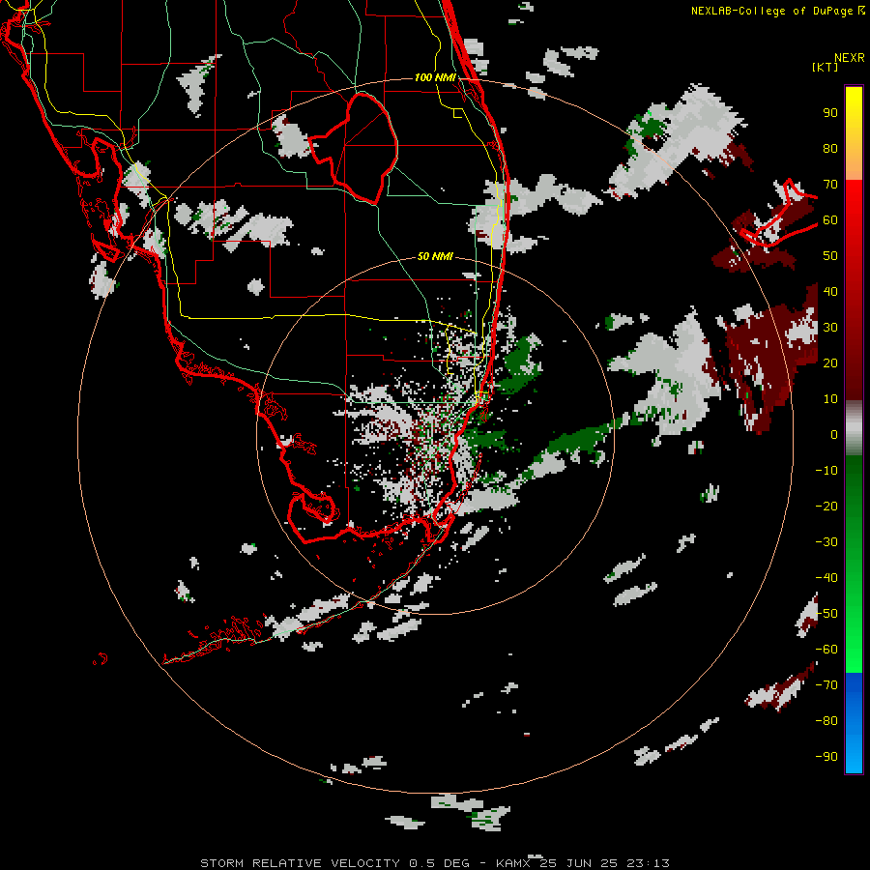Click the 0 value on the velocity scale
Image resolution: width=870 pixels, height=870 pixels.
pyautogui.click(x=834, y=434)
